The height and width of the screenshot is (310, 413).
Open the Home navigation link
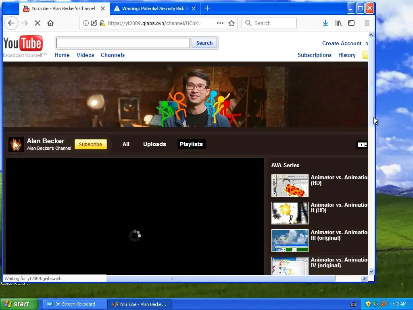coord(62,55)
